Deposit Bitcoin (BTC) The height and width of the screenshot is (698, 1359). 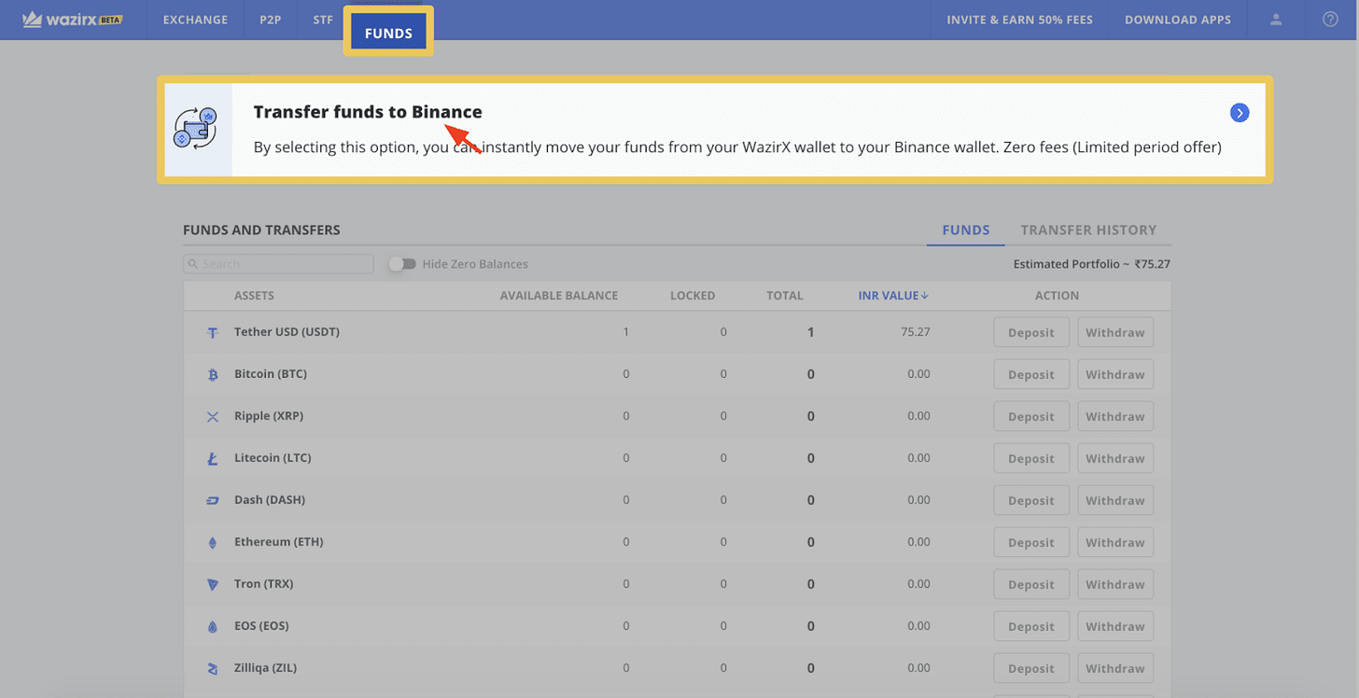1031,375
